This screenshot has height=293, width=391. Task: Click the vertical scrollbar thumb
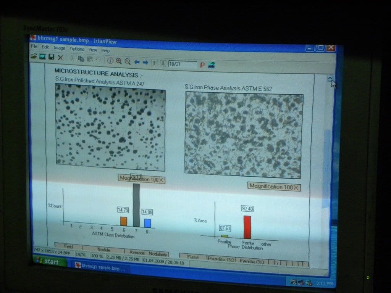tap(326, 168)
